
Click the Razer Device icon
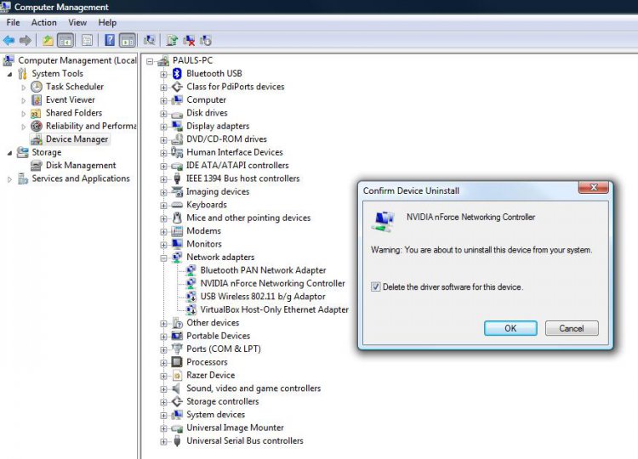tap(177, 375)
